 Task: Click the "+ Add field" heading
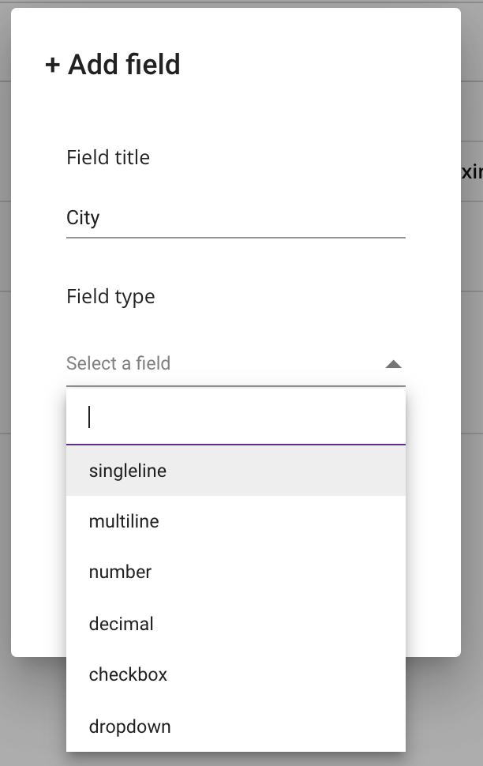[113, 65]
